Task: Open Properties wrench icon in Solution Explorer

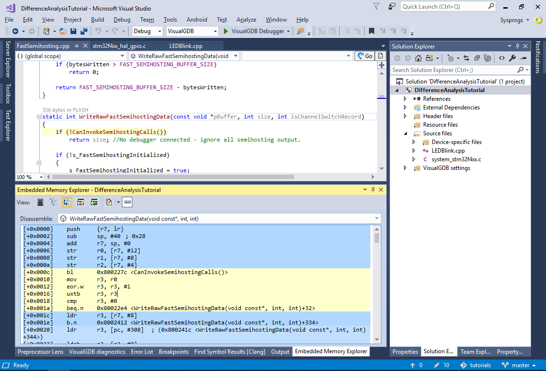Action: [512, 58]
